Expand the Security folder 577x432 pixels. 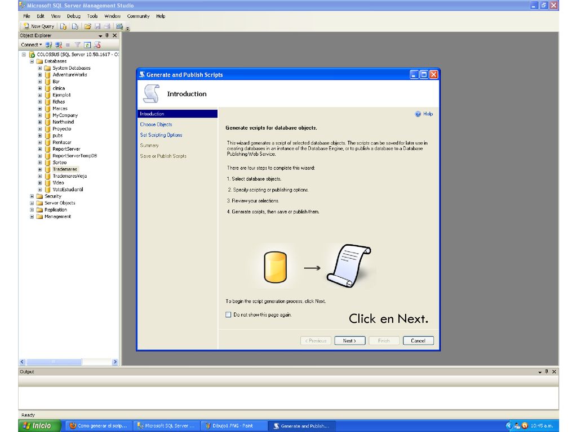32,196
